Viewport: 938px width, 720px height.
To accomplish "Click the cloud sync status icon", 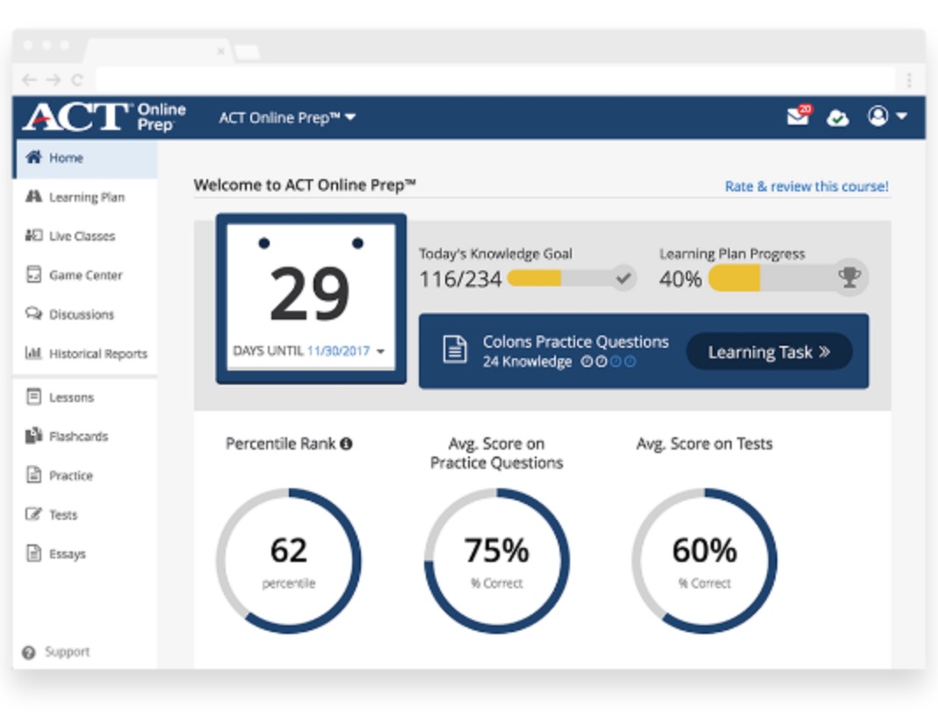I will point(837,118).
